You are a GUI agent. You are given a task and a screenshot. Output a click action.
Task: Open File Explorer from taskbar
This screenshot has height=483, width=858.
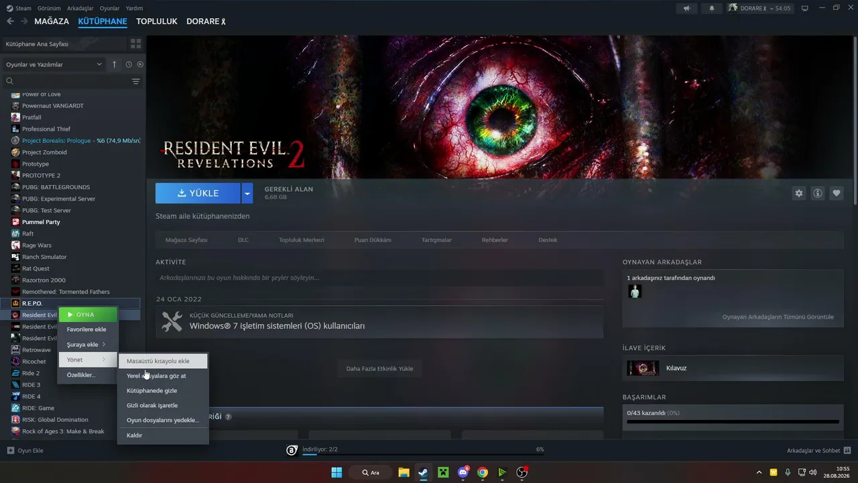tap(404, 472)
